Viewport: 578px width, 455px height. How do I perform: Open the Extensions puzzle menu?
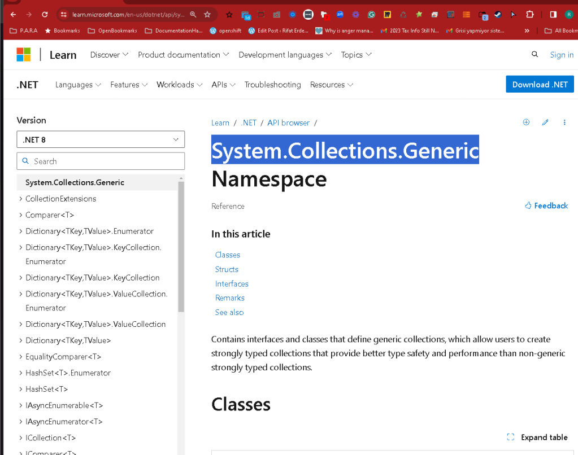click(530, 14)
